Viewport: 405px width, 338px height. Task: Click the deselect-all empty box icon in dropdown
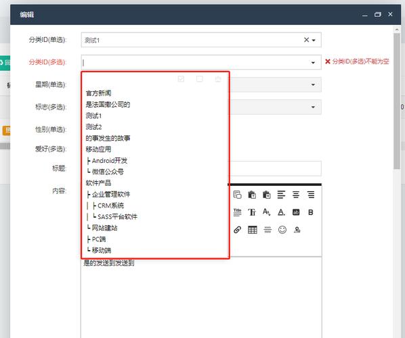199,78
